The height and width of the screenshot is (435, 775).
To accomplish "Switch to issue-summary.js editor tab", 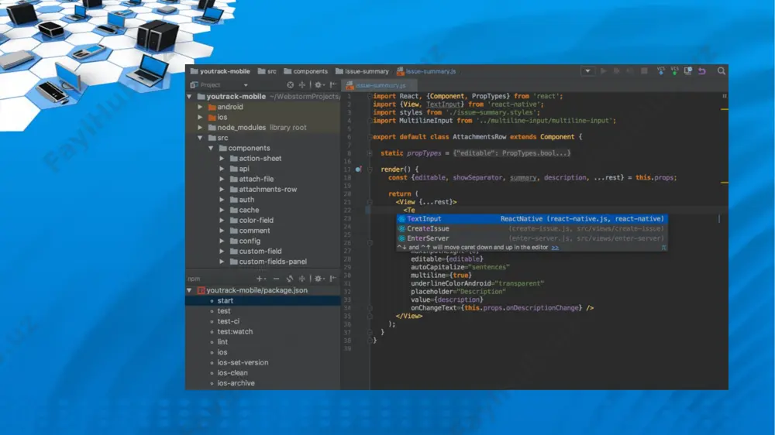I will (380, 85).
